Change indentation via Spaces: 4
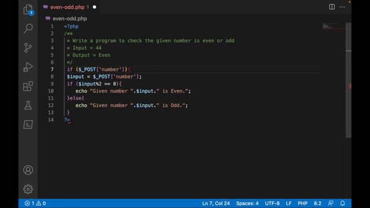 [247, 203]
